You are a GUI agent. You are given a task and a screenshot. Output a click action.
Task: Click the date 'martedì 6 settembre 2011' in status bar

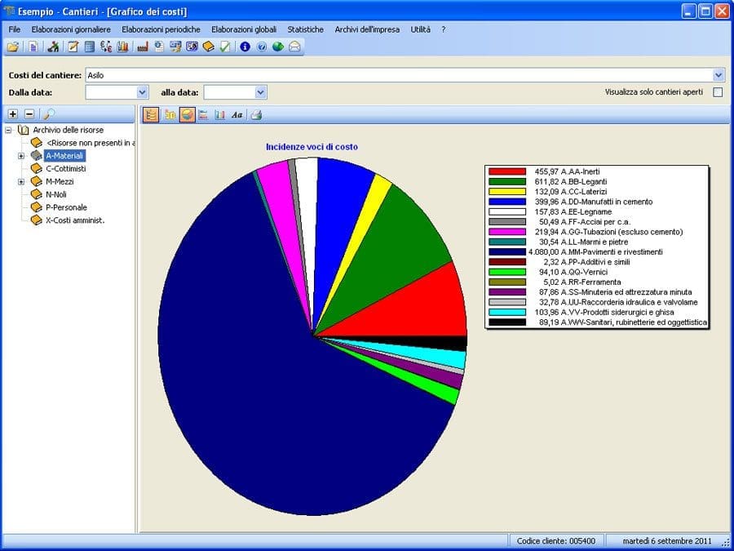[667, 541]
